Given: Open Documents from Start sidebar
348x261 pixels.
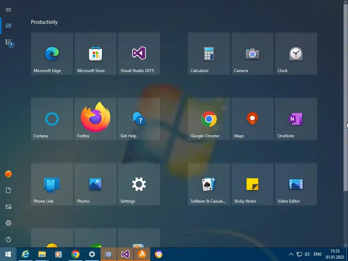Looking at the screenshot, I should click(x=8, y=190).
